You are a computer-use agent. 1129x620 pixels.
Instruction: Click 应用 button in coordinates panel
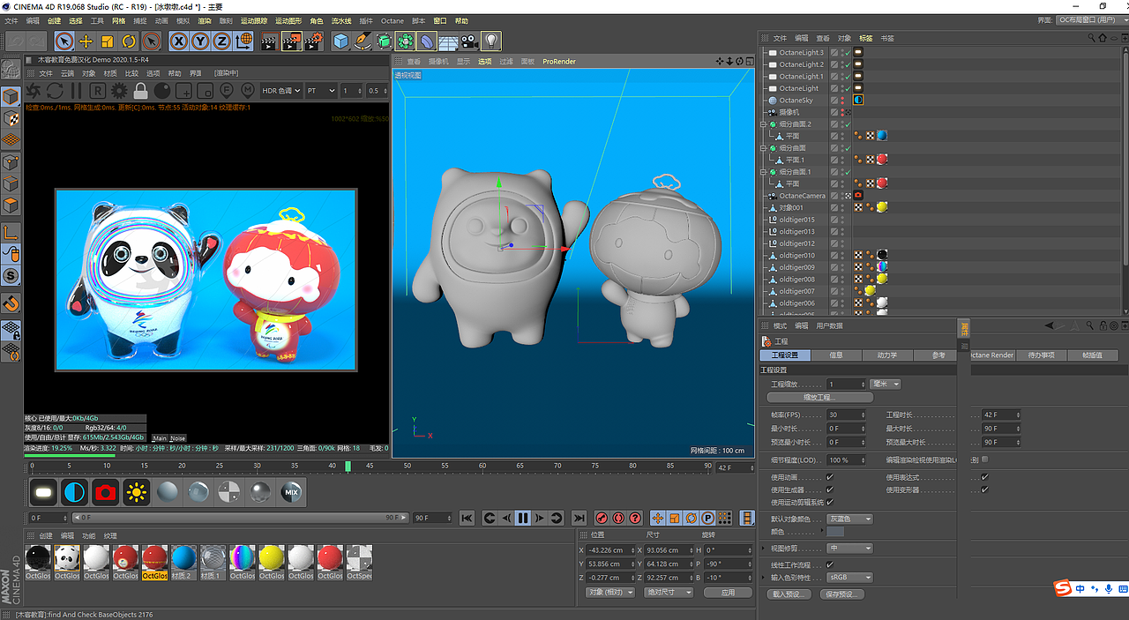point(728,593)
